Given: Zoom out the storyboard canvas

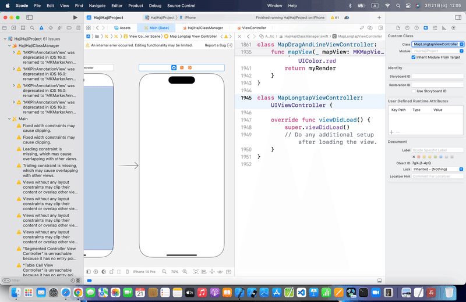Looking at the screenshot, I should point(164,271).
